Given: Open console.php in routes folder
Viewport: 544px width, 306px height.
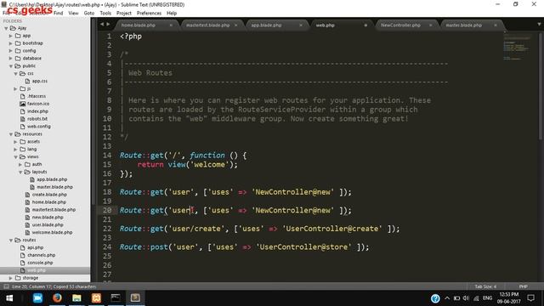Looking at the screenshot, I should [x=40, y=263].
